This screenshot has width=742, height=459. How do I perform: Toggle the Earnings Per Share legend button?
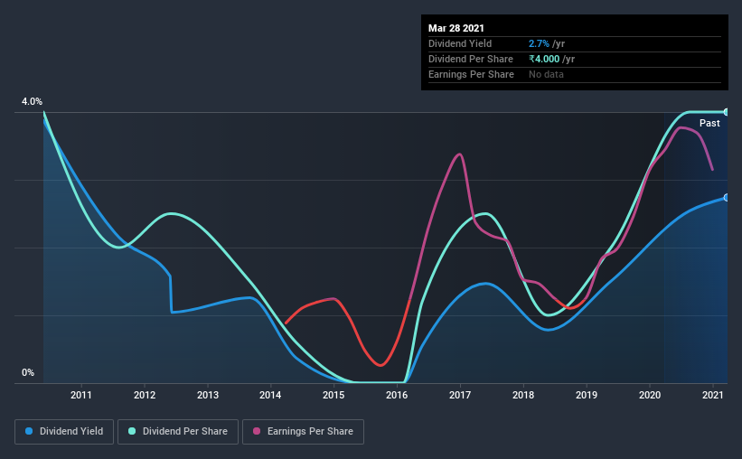[x=303, y=432]
